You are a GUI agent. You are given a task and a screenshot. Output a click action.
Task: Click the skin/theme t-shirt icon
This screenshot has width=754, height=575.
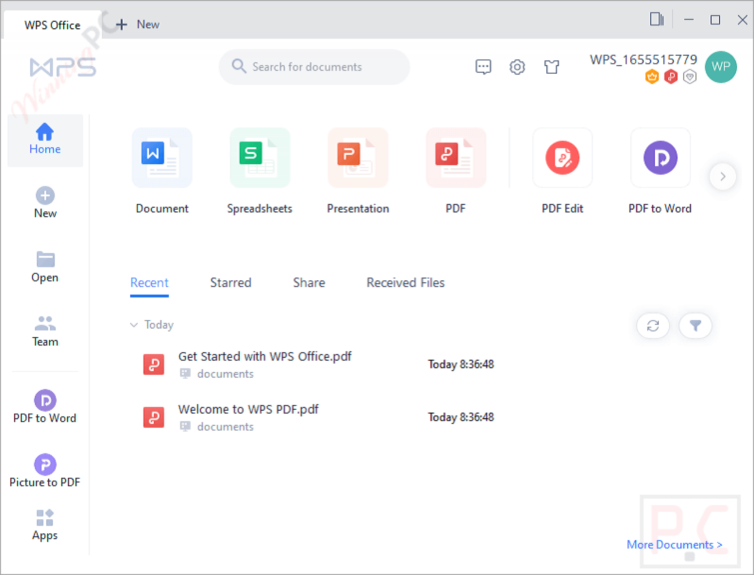[551, 67]
